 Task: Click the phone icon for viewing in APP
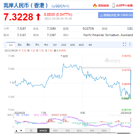click(x=113, y=6)
